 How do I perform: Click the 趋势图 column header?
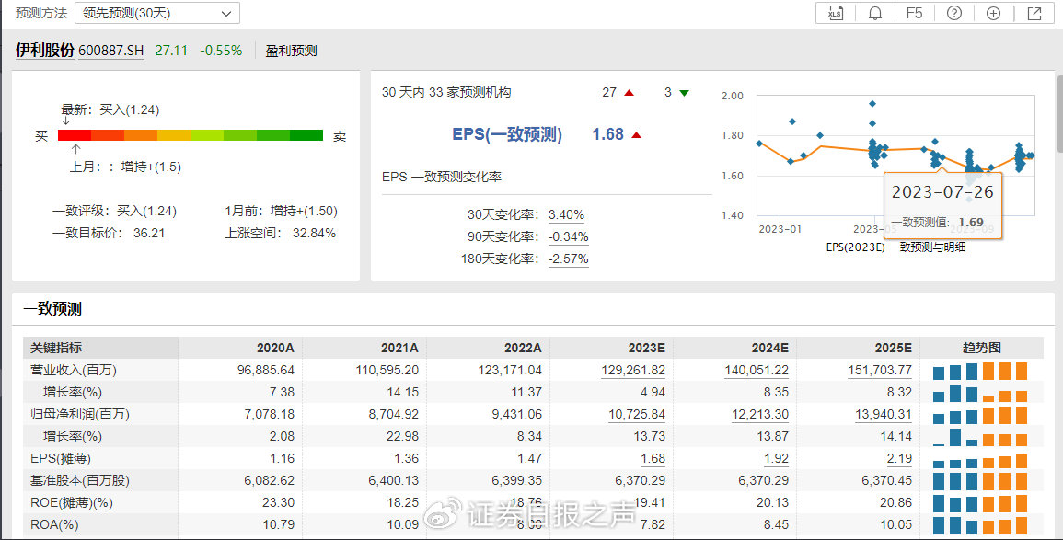(x=982, y=349)
